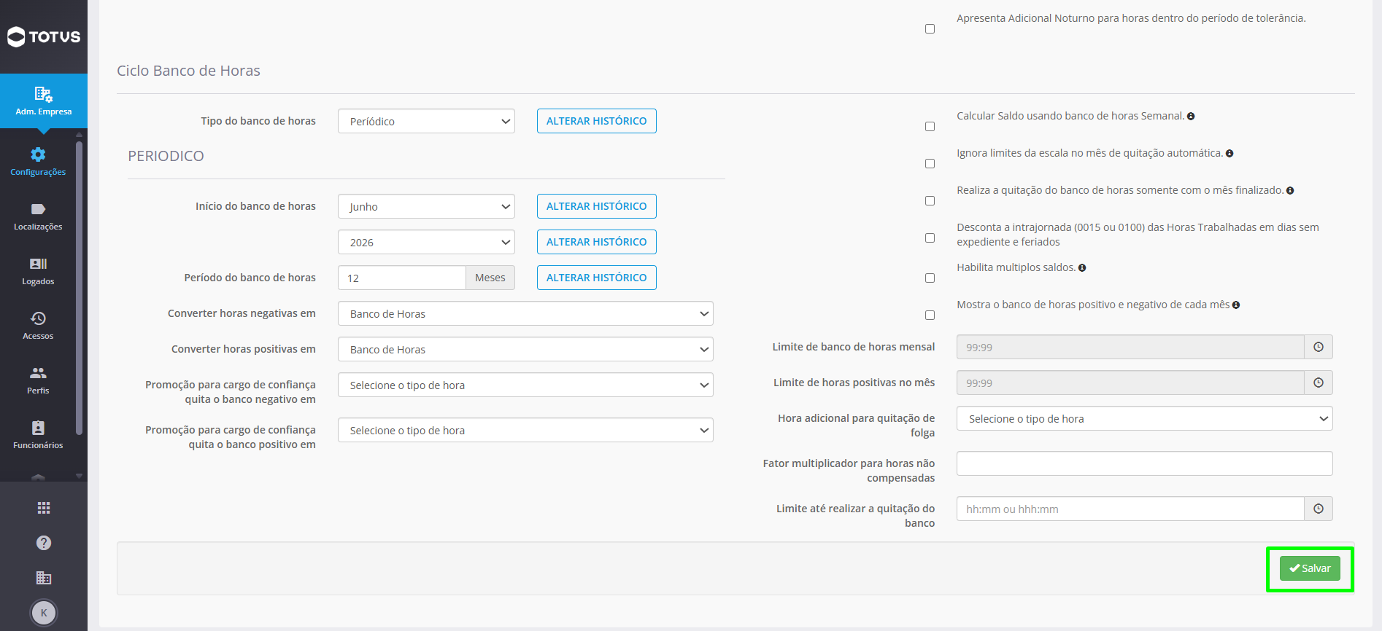Open Localizações in sidebar

coord(38,216)
